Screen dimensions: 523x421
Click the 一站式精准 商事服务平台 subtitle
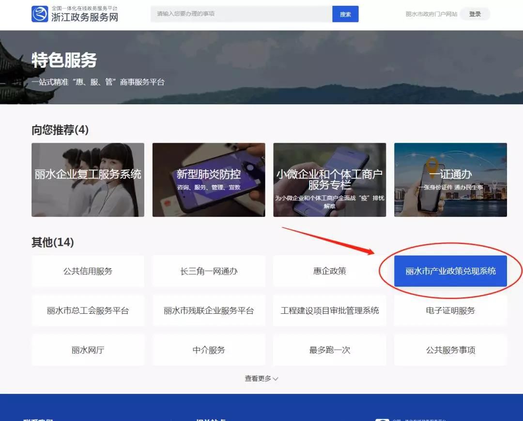click(x=98, y=82)
